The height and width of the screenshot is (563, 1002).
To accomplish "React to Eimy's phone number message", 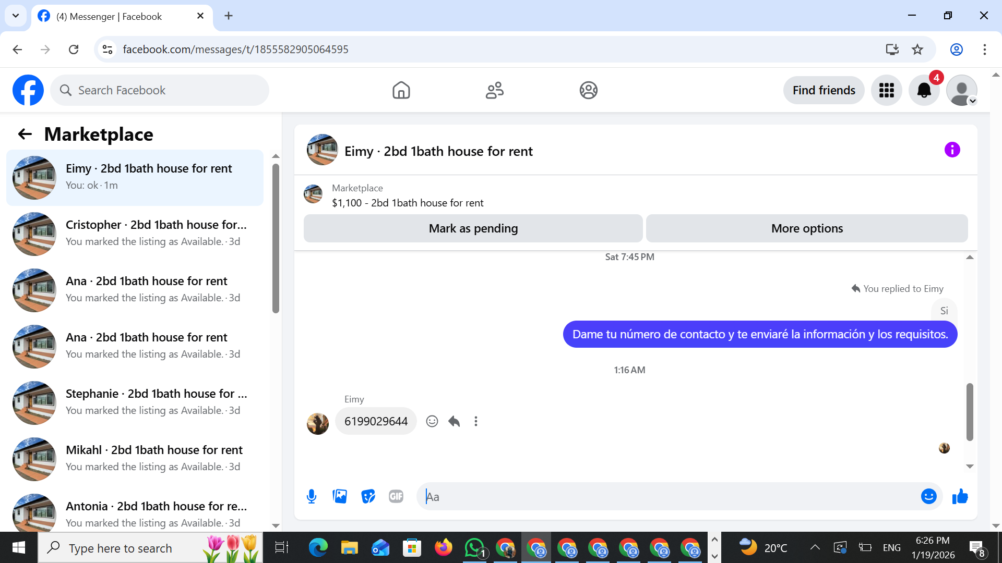I will pos(432,421).
